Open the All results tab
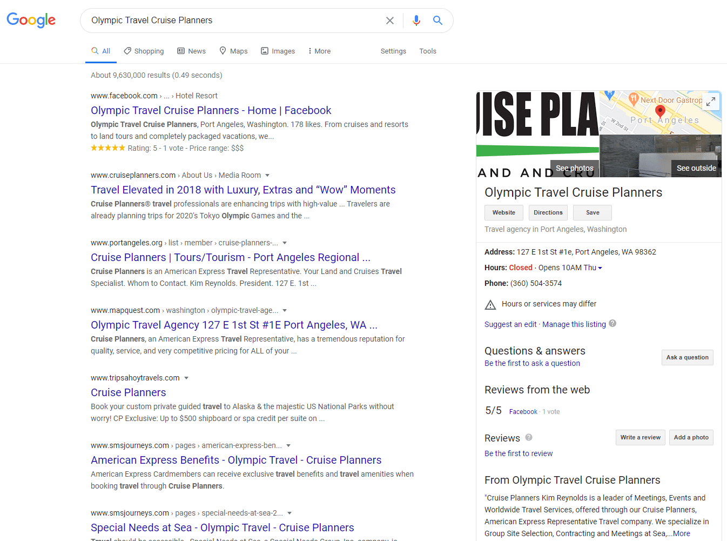727x541 pixels. pos(101,51)
